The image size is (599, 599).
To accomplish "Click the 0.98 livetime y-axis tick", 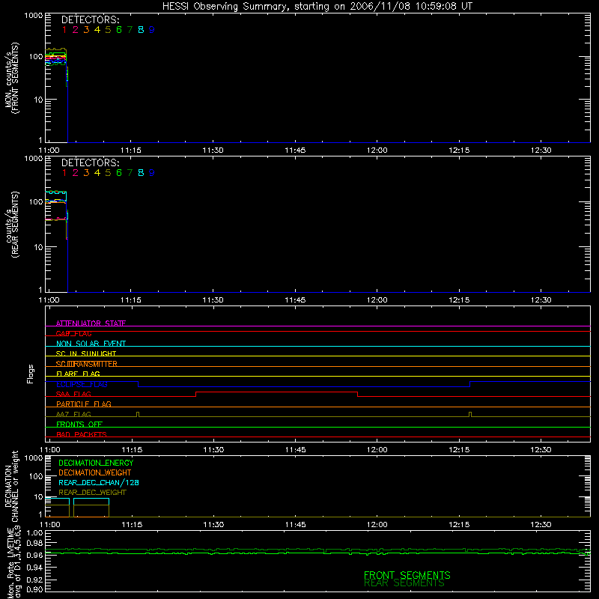I will pyautogui.click(x=34, y=543).
